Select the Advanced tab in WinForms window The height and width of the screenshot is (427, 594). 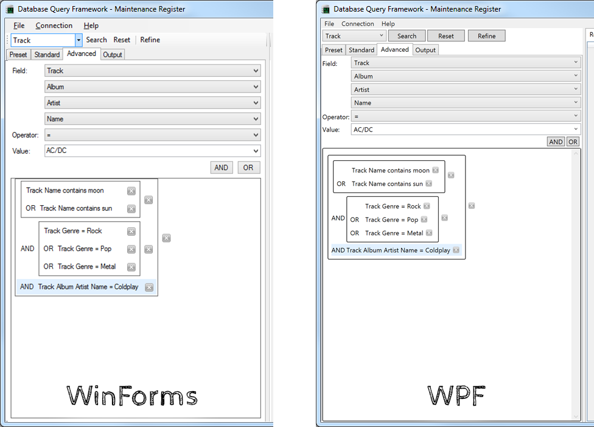[82, 54]
